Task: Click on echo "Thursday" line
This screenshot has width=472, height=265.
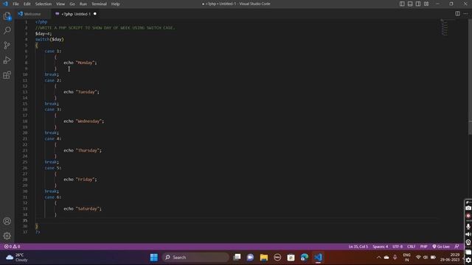Action: click(x=83, y=150)
